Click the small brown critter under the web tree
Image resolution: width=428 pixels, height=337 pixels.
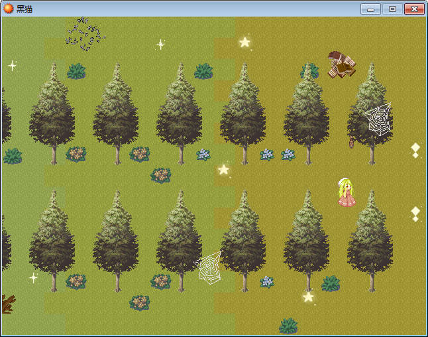(x=351, y=143)
